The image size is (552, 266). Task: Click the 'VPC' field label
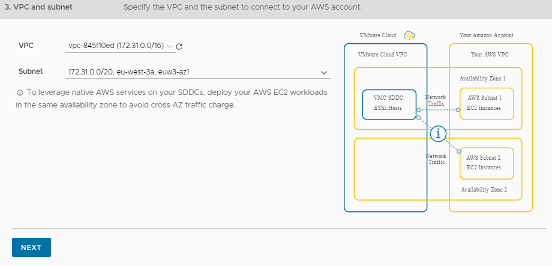click(26, 46)
